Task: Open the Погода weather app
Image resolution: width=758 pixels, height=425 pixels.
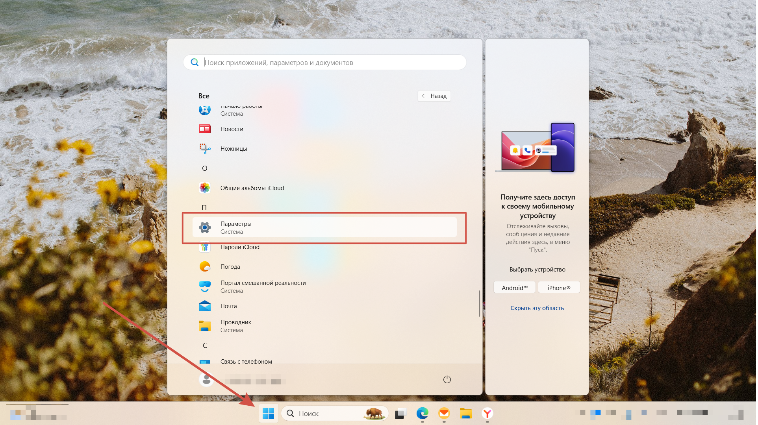Action: tap(230, 267)
